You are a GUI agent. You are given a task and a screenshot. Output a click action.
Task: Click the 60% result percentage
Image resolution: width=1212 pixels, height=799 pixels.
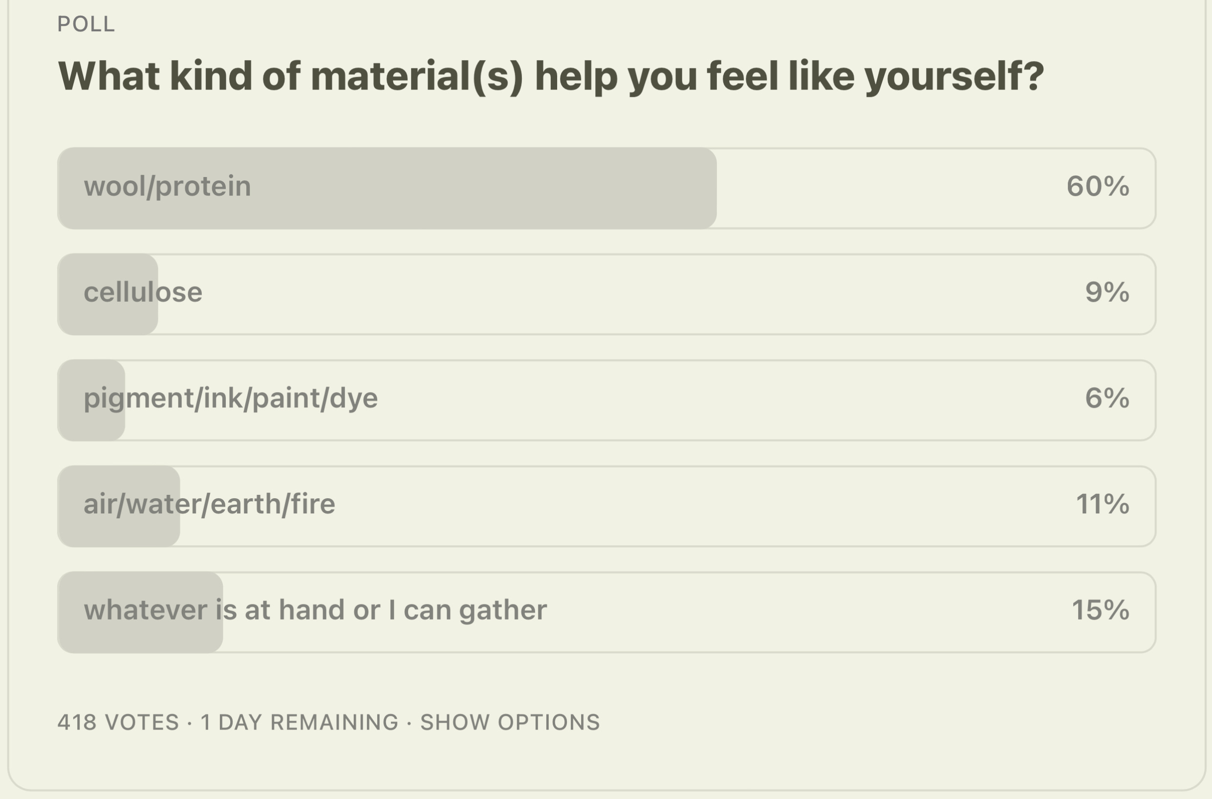[1098, 186]
